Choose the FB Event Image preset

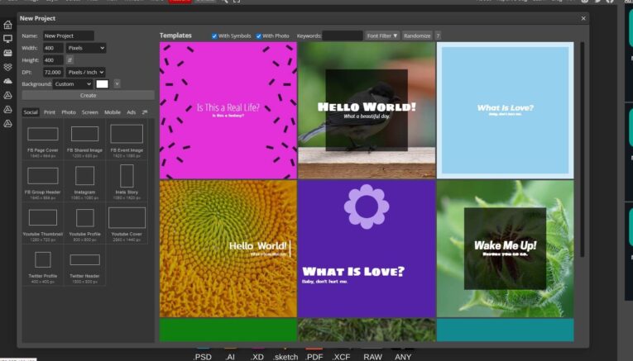[x=127, y=141]
